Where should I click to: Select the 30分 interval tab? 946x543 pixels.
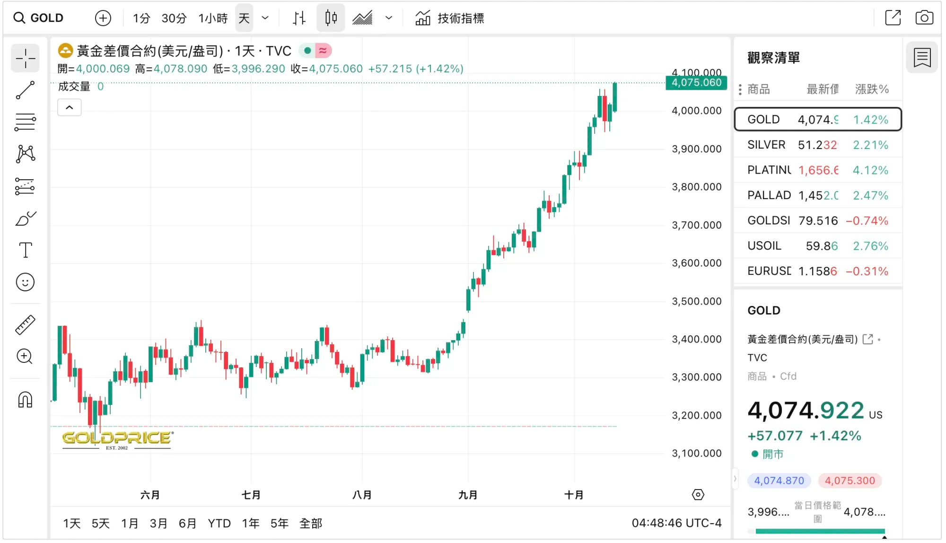pos(174,18)
